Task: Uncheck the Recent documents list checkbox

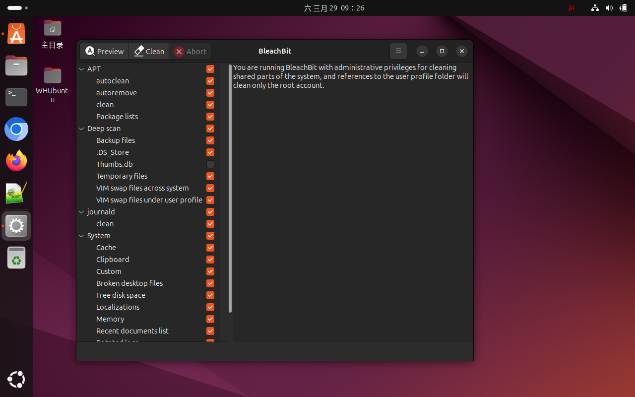Action: [210, 331]
